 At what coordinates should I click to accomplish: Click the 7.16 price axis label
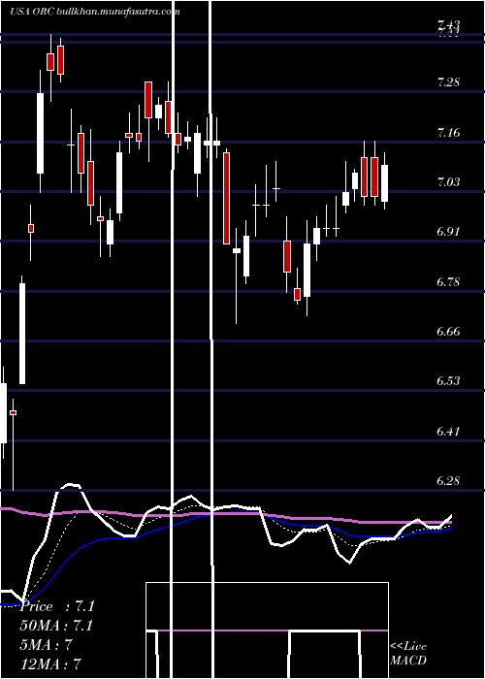pyautogui.click(x=448, y=133)
